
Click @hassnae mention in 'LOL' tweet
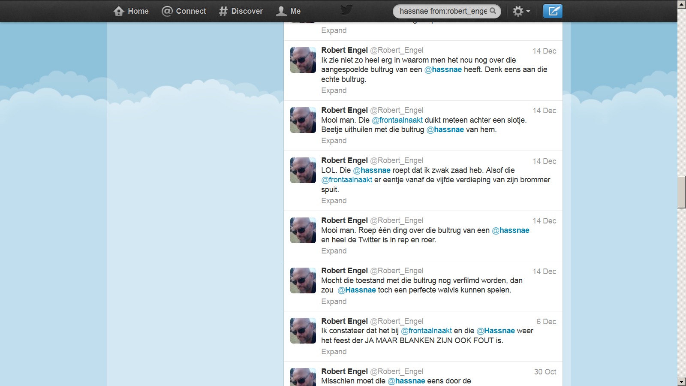point(372,170)
